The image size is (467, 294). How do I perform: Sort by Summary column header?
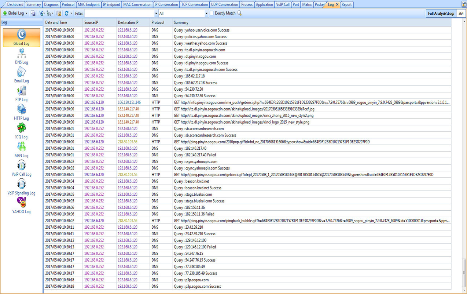coord(312,22)
